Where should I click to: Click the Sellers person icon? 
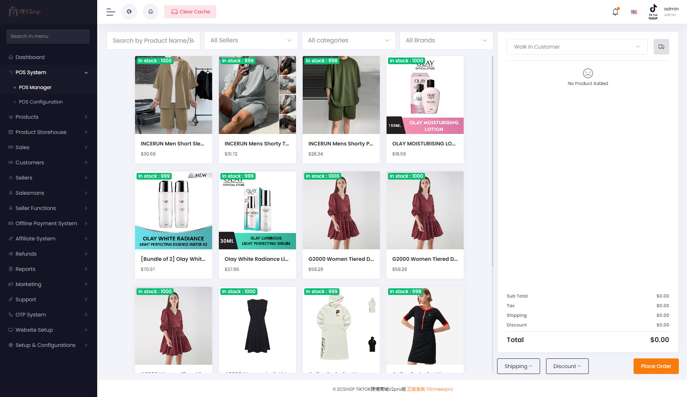[x=11, y=178]
